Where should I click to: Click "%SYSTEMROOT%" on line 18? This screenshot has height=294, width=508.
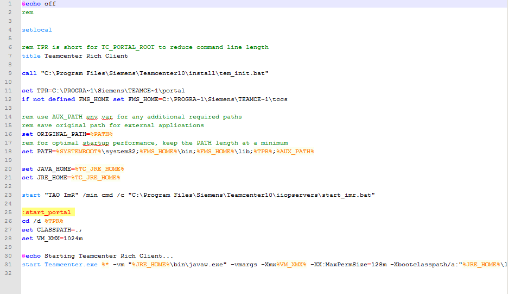click(x=79, y=152)
